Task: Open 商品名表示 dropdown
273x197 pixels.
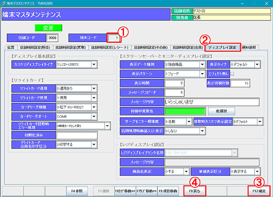Action: tap(186, 172)
